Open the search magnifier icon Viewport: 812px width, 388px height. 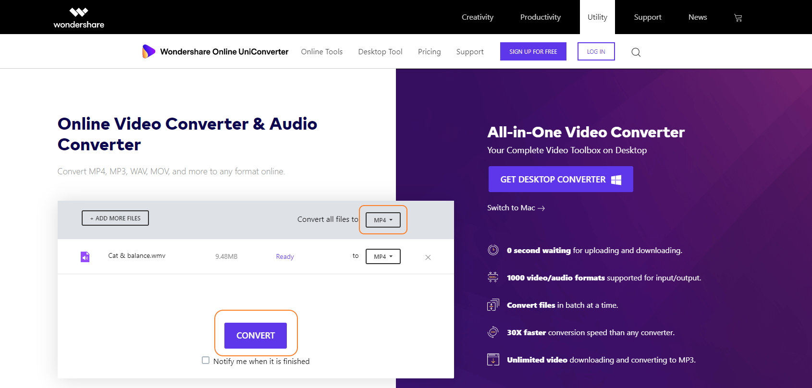pos(636,52)
